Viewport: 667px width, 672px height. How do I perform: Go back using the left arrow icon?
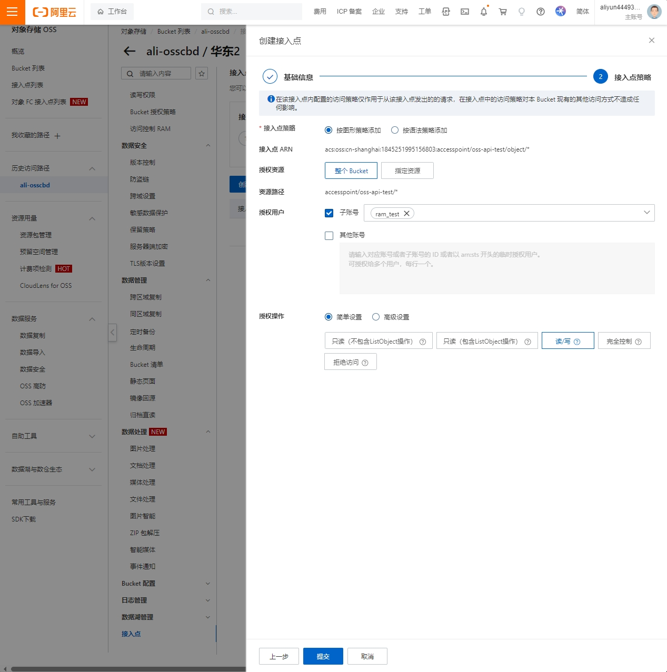(x=130, y=51)
